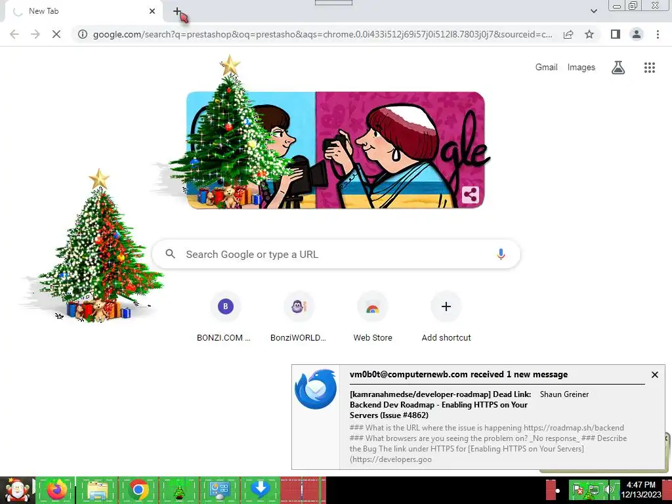The image size is (672, 504).
Task: Open the Web Store shortcut
Action: click(x=373, y=317)
